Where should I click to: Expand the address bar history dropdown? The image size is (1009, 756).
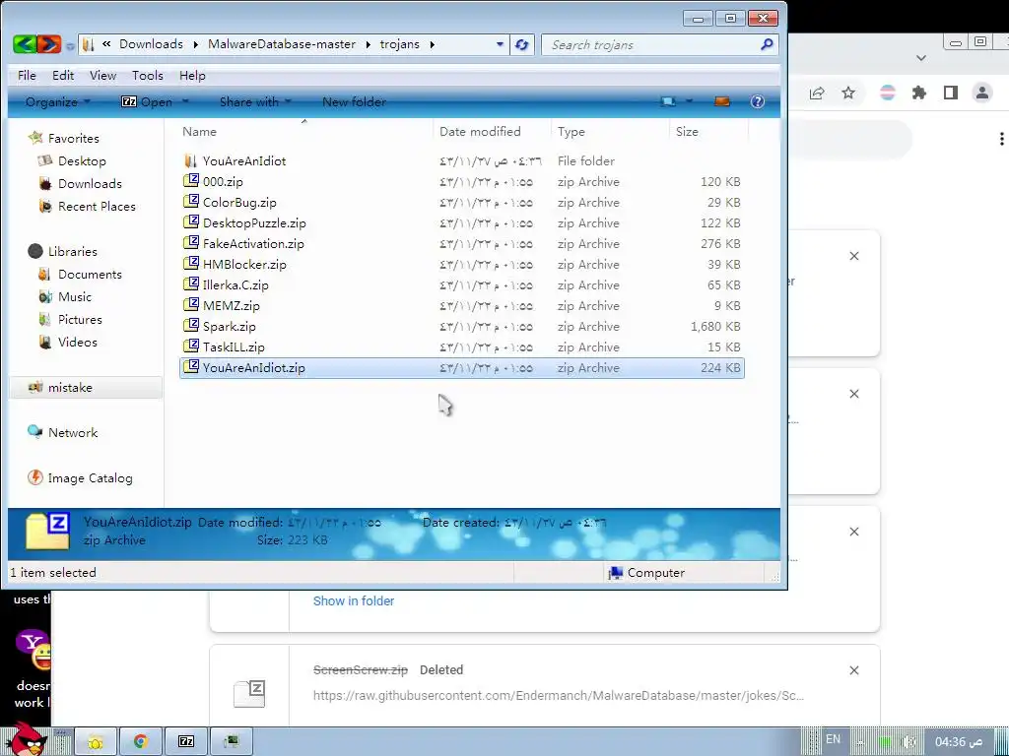click(x=500, y=44)
